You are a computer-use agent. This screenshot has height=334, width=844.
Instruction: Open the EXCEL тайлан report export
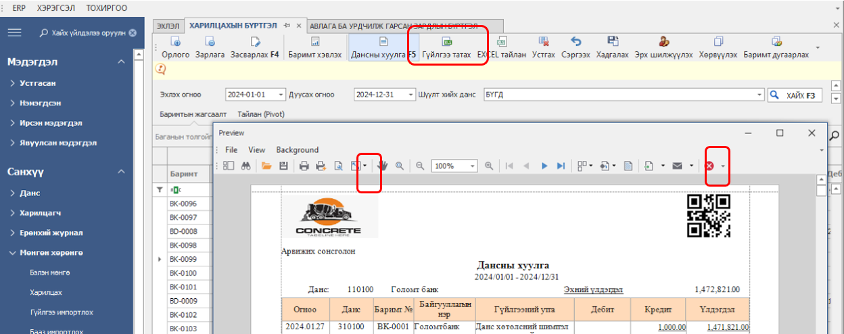502,42
